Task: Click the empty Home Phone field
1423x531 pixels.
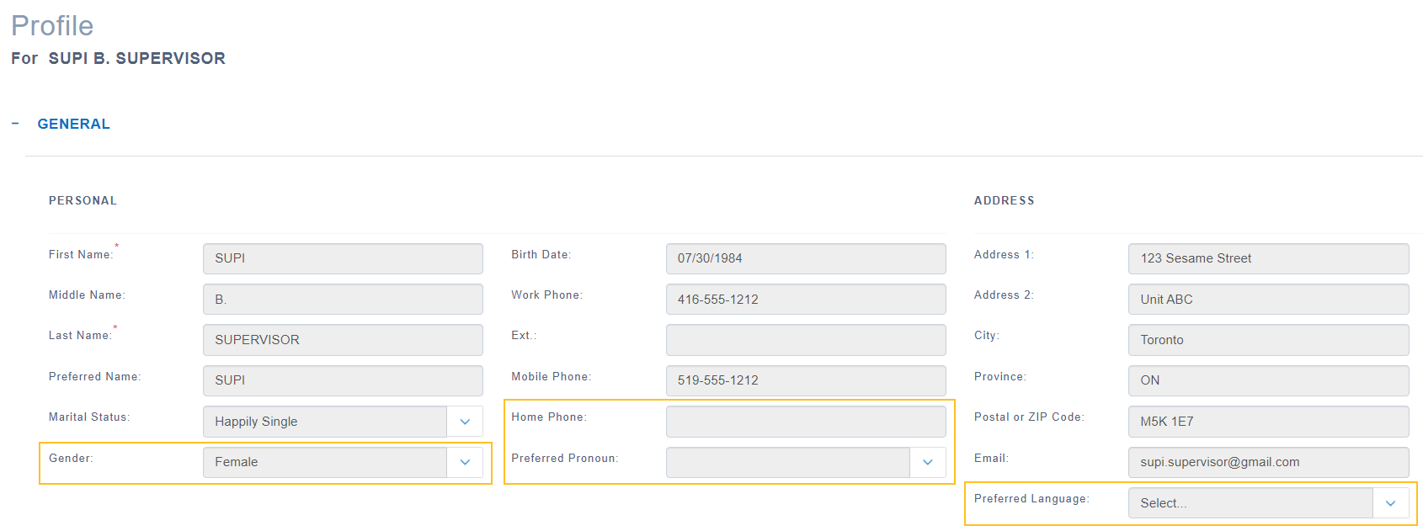Action: (805, 422)
